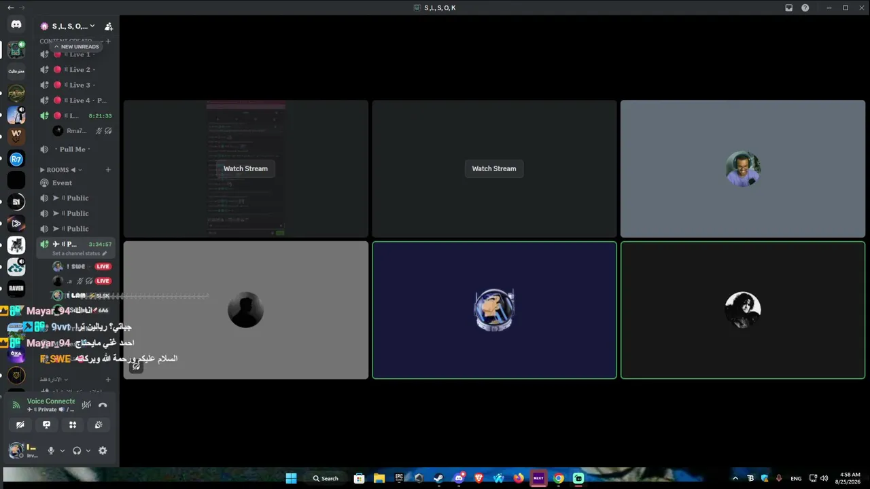The image size is (870, 489).
Task: Open the soundboard icon
Action: 99,424
